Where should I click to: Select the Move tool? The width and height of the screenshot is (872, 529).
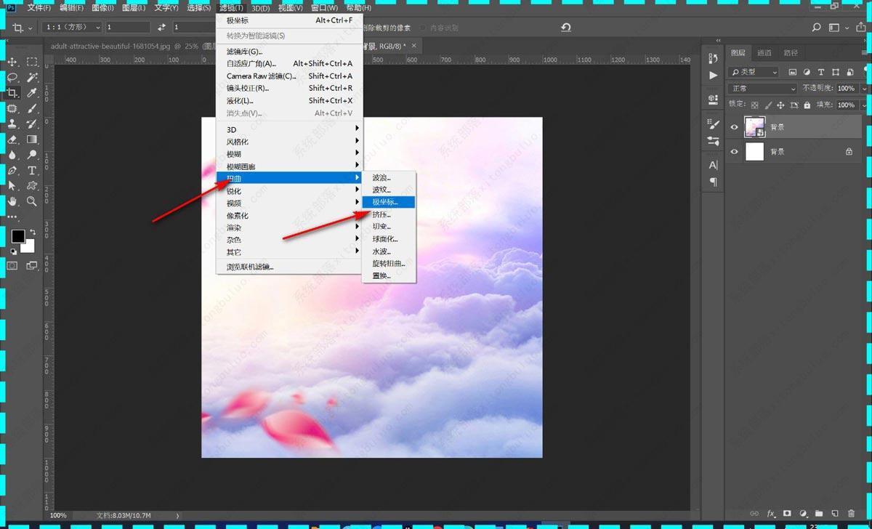pos(13,62)
